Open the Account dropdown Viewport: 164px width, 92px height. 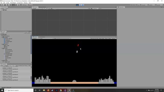point(144,5)
